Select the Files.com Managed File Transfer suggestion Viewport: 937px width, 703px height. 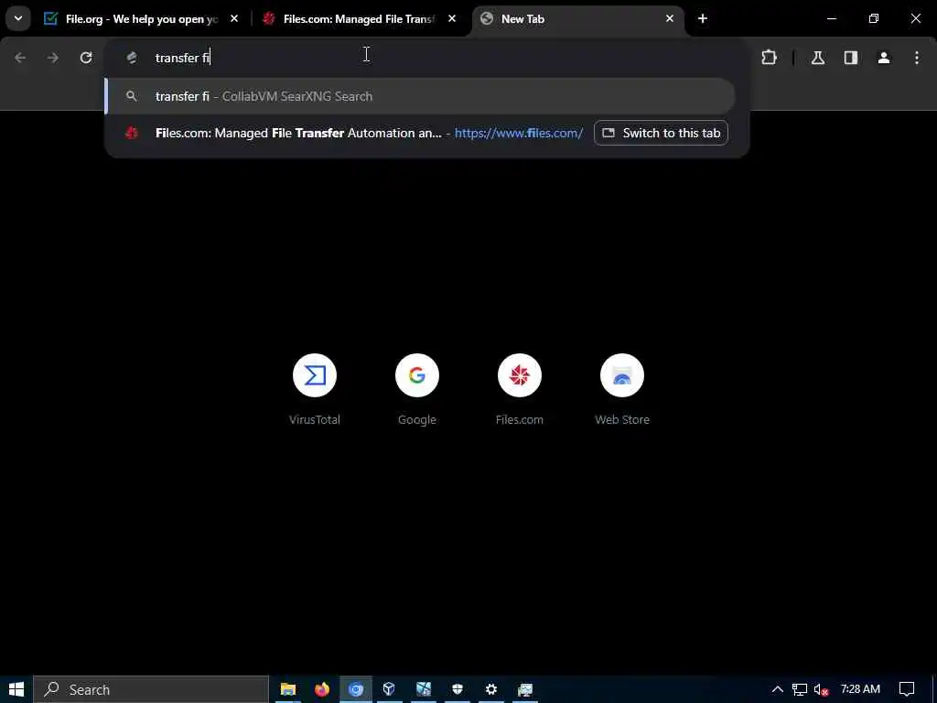click(x=350, y=133)
